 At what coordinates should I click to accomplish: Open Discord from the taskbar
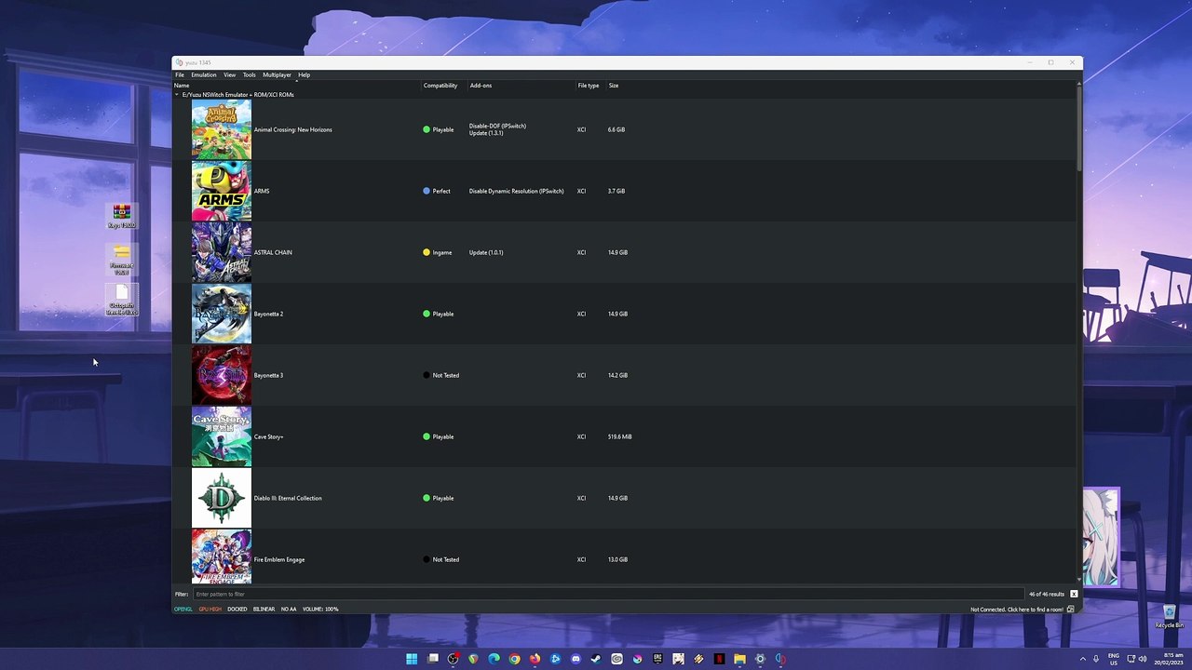[576, 659]
